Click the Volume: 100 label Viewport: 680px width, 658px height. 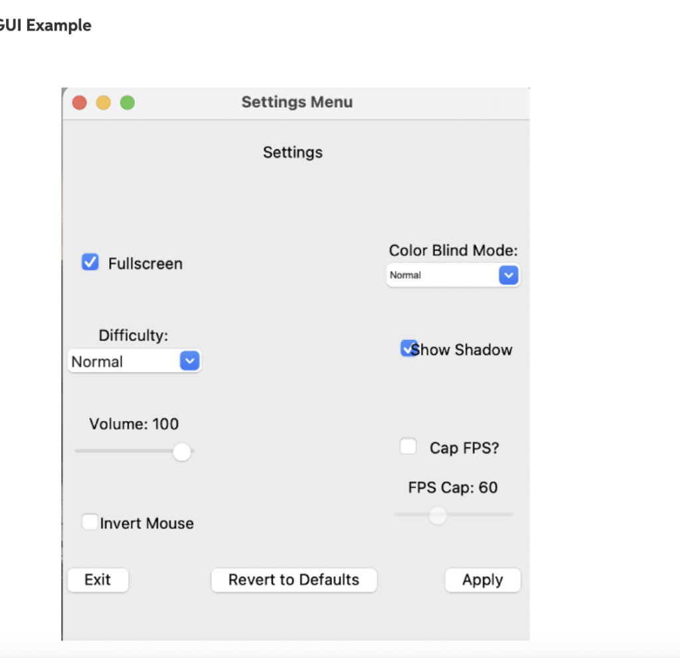point(134,424)
